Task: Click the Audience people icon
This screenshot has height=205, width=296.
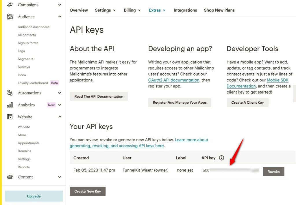Action: tap(10, 16)
